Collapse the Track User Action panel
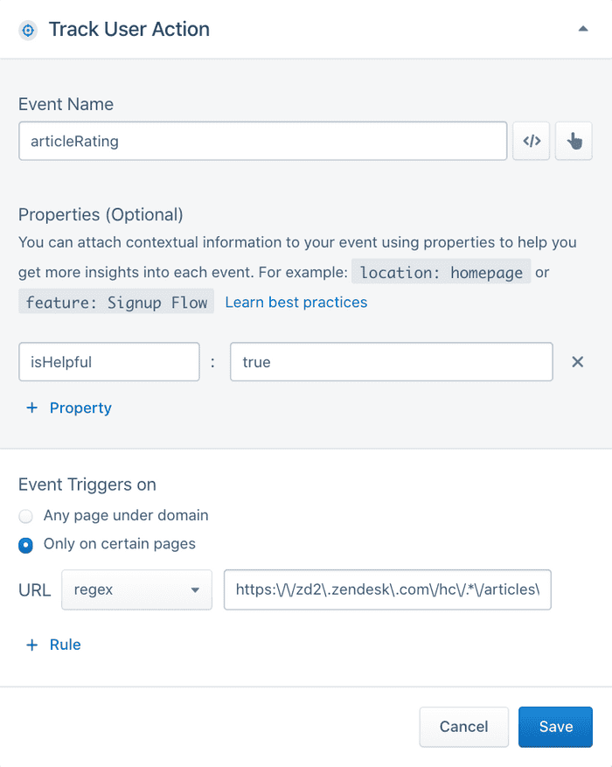Viewport: 612px width, 767px height. coord(582,29)
